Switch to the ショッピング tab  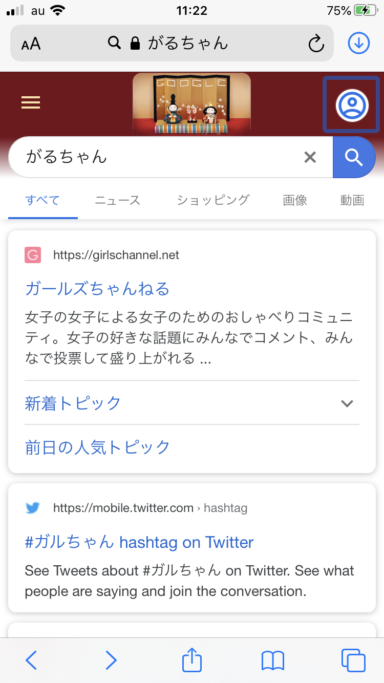click(x=213, y=200)
